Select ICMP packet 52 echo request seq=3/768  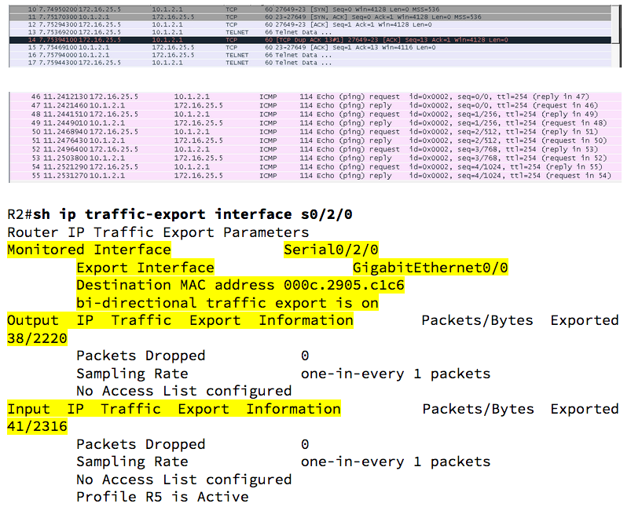(x=316, y=150)
